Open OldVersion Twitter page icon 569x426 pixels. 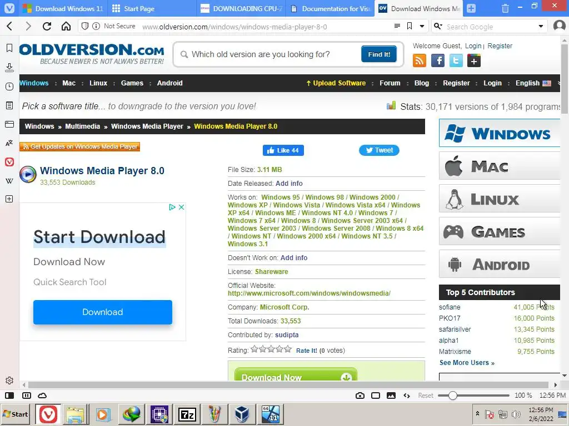(456, 60)
